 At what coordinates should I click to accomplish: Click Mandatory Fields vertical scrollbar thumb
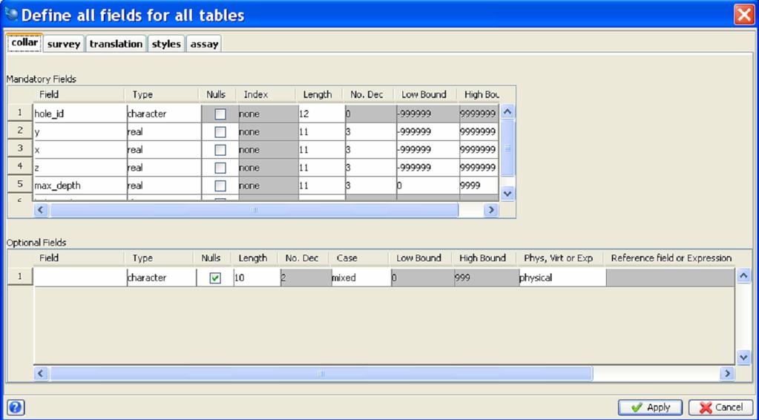pyautogui.click(x=507, y=148)
